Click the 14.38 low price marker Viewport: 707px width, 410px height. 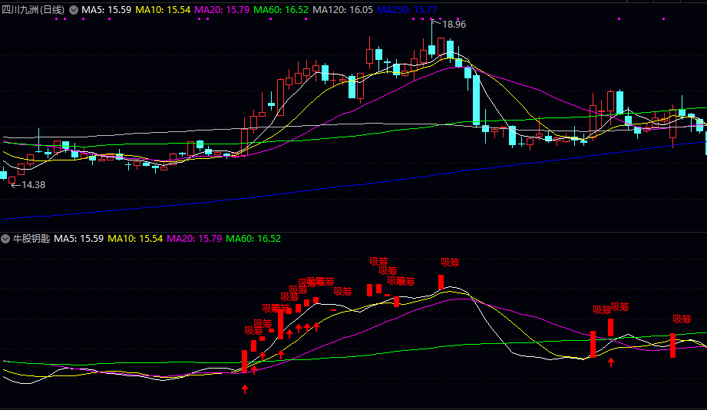(33, 185)
